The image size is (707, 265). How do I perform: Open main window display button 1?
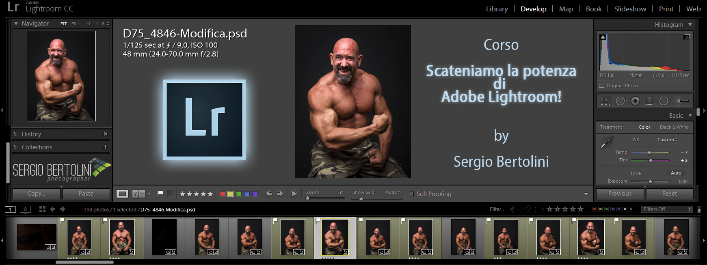(11, 209)
